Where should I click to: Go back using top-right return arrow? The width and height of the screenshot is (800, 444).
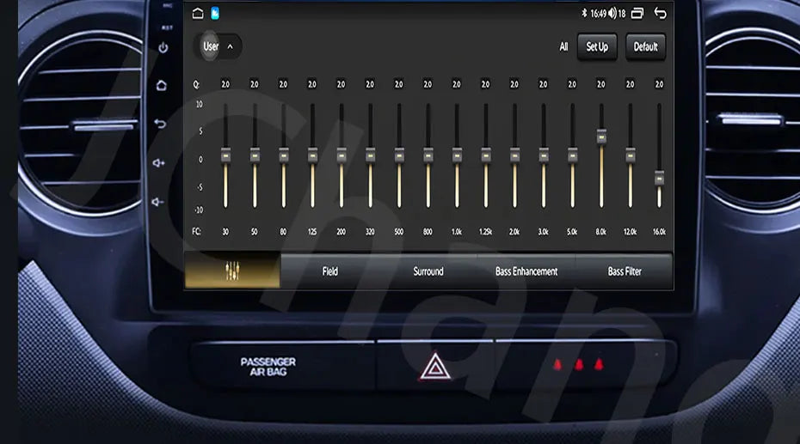pos(660,13)
